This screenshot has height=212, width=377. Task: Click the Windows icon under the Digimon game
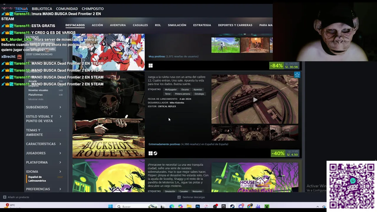[x=151, y=66]
